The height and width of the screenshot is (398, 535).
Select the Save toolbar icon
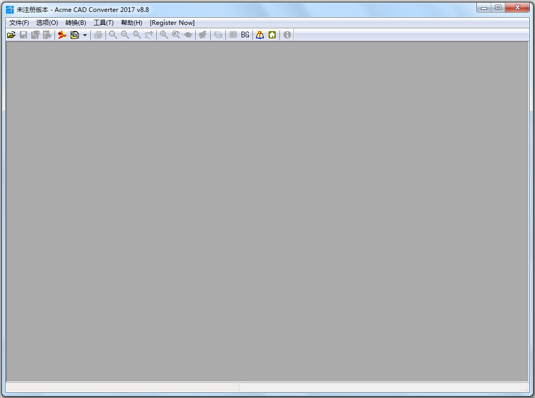[23, 35]
